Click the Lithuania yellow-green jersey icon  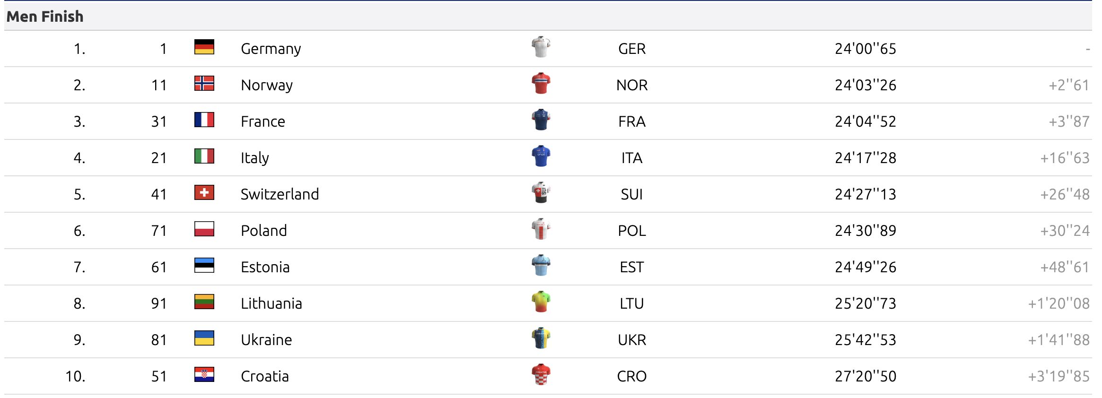click(541, 302)
